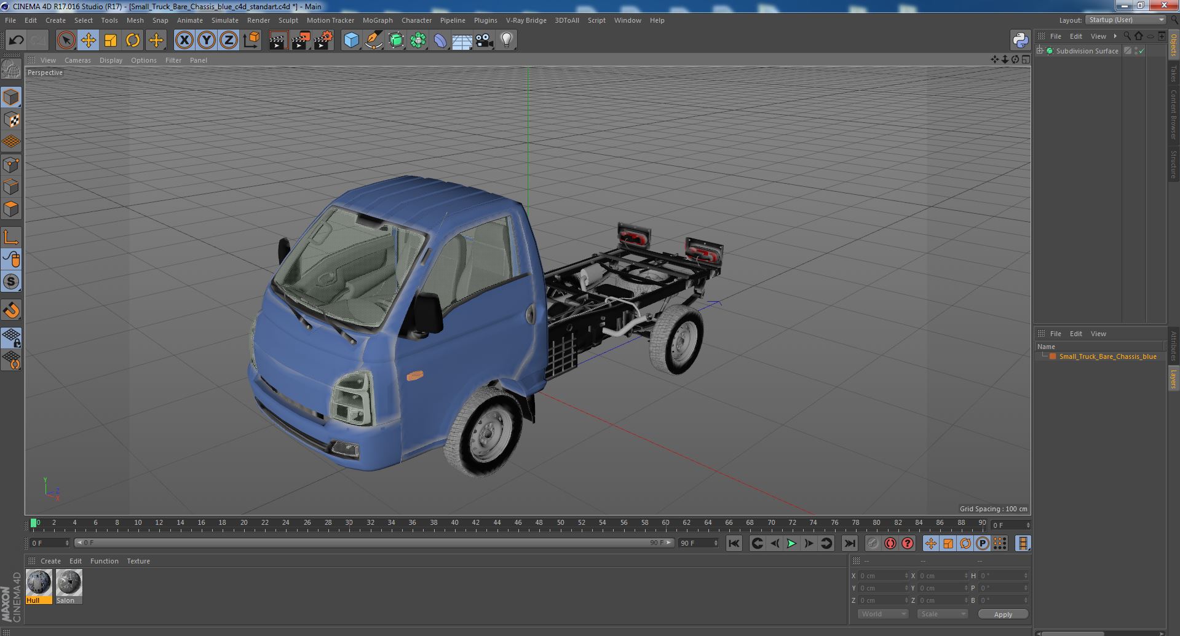Toggle Locked Workplane icon

tap(11, 337)
